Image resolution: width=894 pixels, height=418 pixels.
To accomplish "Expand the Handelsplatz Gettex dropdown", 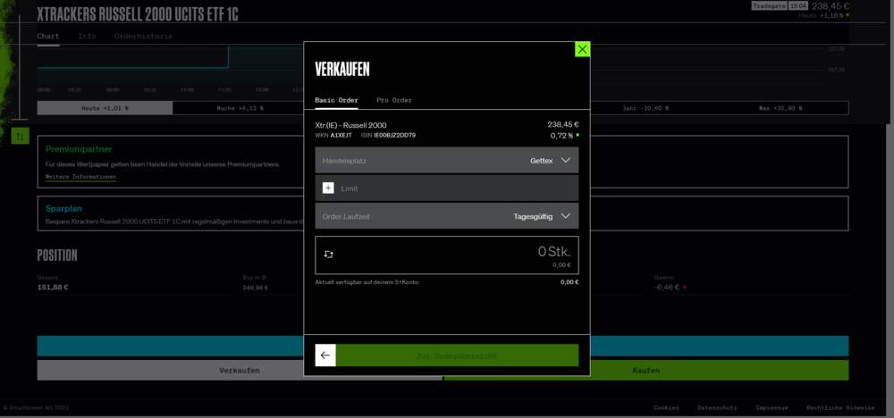I will coord(446,160).
